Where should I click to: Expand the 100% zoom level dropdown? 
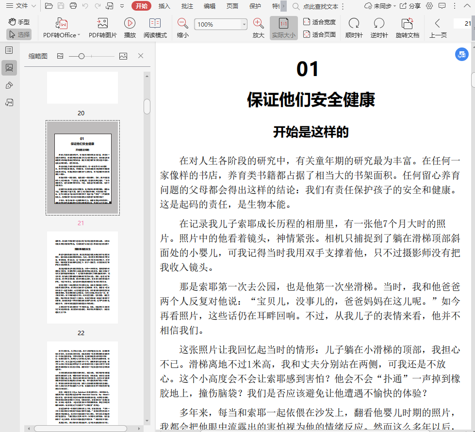pos(244,24)
